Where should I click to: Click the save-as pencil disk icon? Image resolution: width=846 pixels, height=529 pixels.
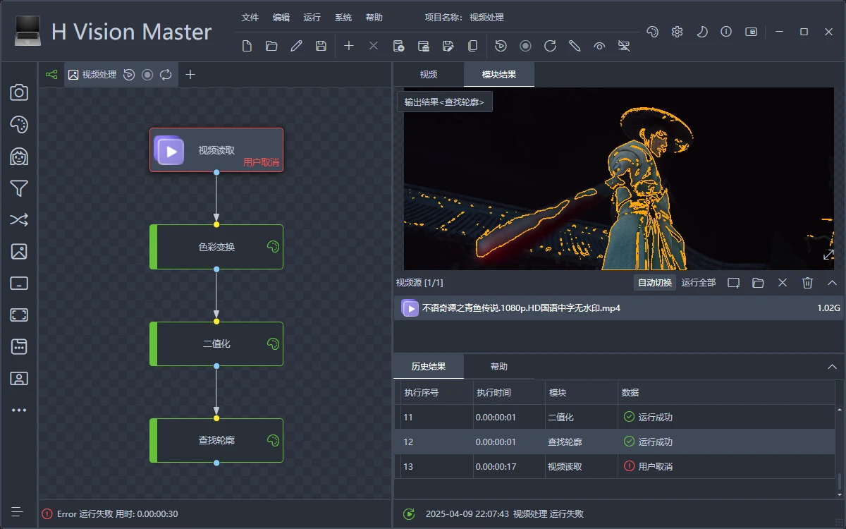click(448, 46)
